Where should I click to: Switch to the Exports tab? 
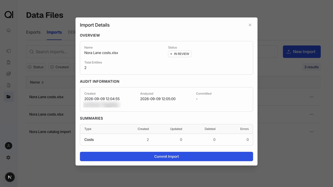(x=33, y=32)
